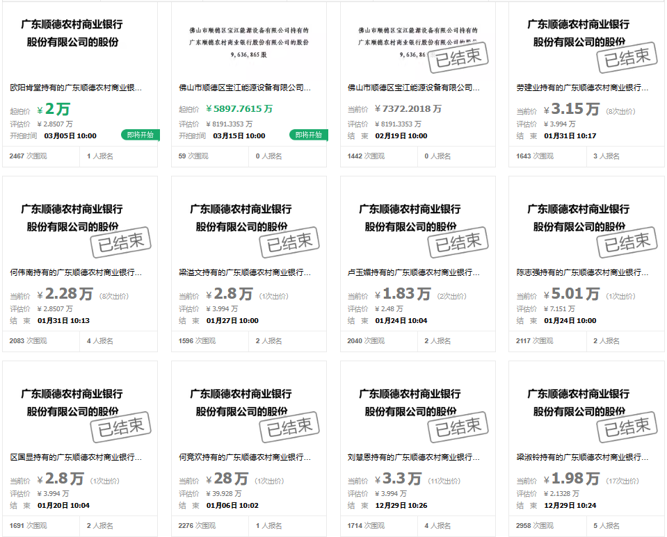
Task: Open first 佛山市顺德区宝江能源设备 listing starting 03月15日
Action: pyautogui.click(x=245, y=88)
